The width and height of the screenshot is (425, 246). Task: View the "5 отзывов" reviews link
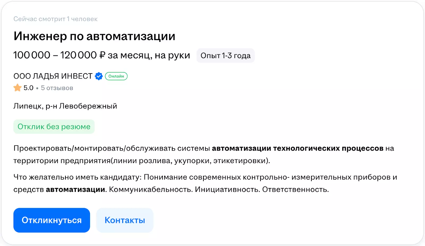pyautogui.click(x=57, y=88)
